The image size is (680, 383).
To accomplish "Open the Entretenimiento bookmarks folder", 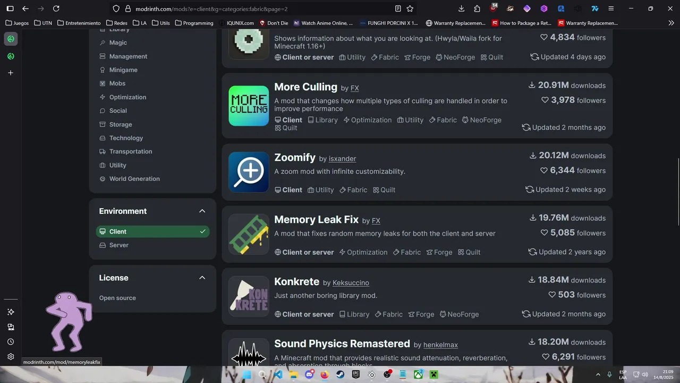I will (x=79, y=23).
